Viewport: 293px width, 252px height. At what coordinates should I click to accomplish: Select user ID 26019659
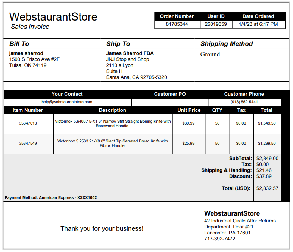pos(216,24)
